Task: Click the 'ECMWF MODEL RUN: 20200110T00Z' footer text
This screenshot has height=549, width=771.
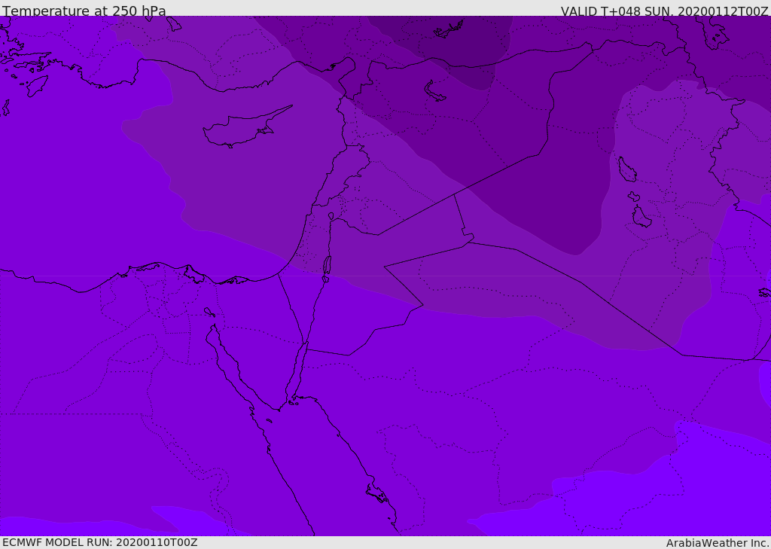Action: pyautogui.click(x=100, y=542)
